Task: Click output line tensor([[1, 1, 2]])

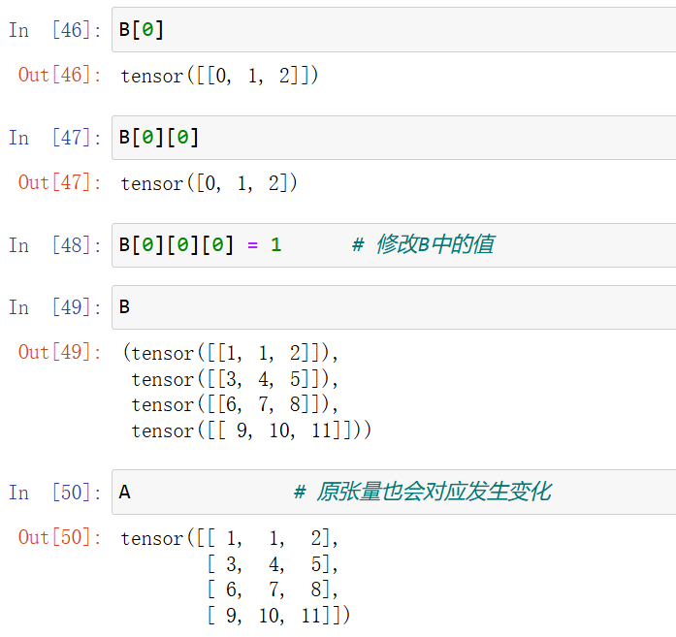Action: [x=230, y=353]
